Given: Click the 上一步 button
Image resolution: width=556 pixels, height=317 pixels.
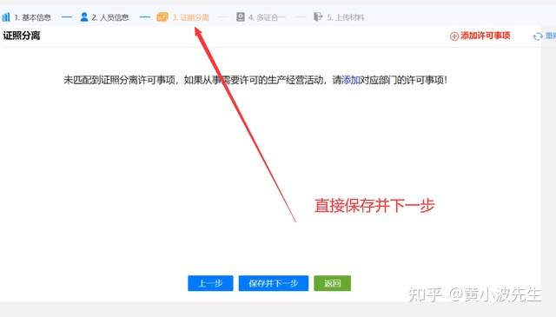Looking at the screenshot, I should 210,283.
